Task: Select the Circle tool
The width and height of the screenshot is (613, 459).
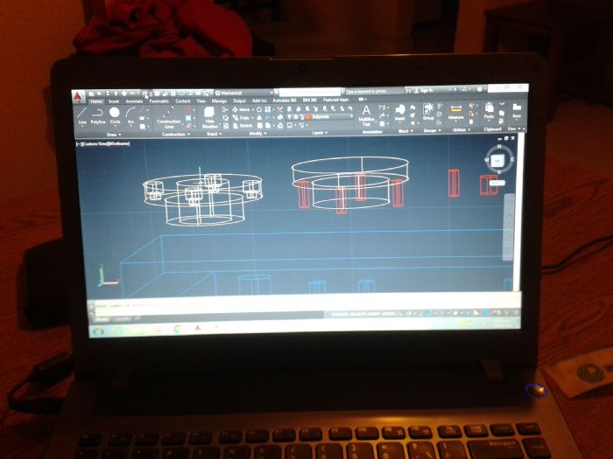Action: click(x=115, y=116)
